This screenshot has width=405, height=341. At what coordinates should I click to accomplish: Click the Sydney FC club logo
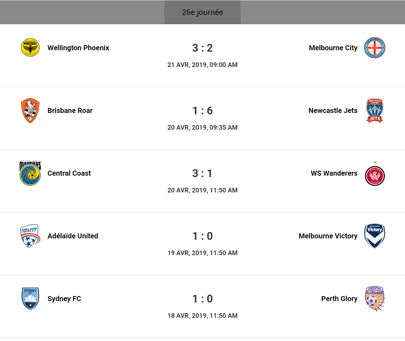[30, 299]
